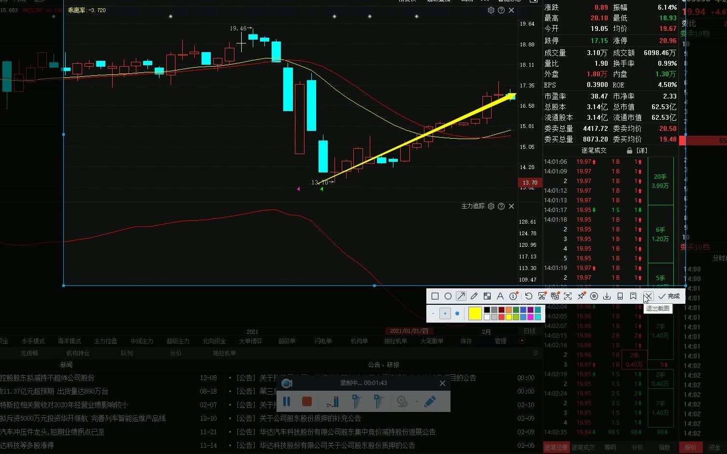The height and width of the screenshot is (454, 727).
Task: Download and save the screenshot
Action: tap(607, 296)
